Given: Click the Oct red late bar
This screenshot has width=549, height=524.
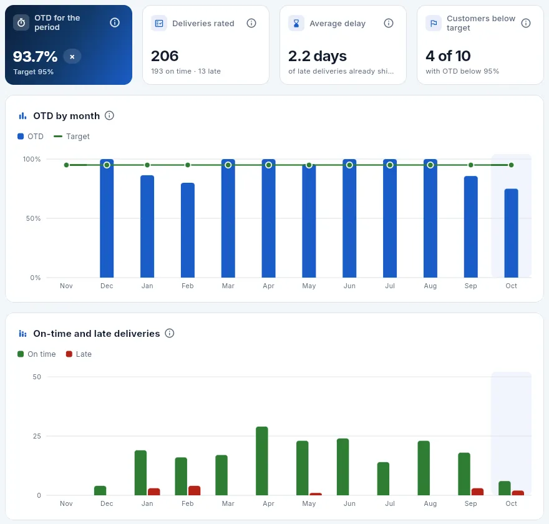Looking at the screenshot, I should click(x=518, y=493).
